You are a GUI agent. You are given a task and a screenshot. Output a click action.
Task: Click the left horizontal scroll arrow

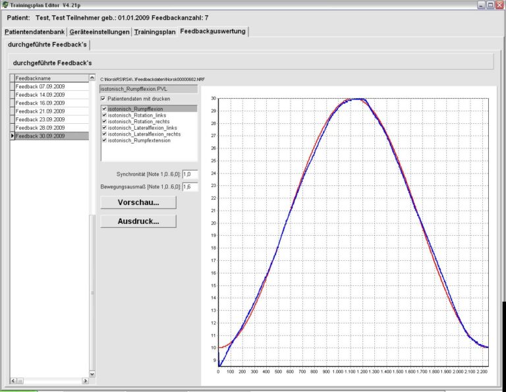[14, 381]
